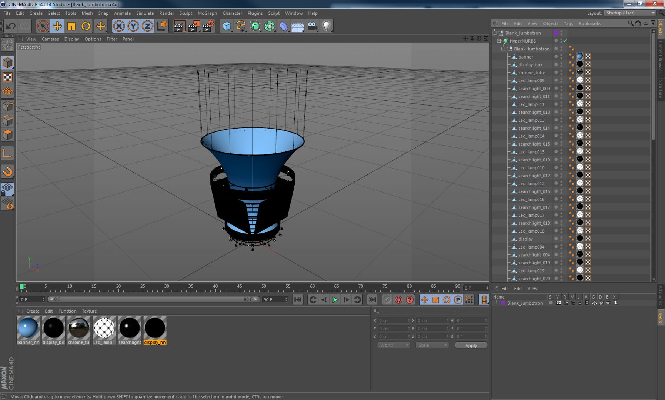
Task: Collapse the HyperNURBS tree node
Action: [499, 41]
